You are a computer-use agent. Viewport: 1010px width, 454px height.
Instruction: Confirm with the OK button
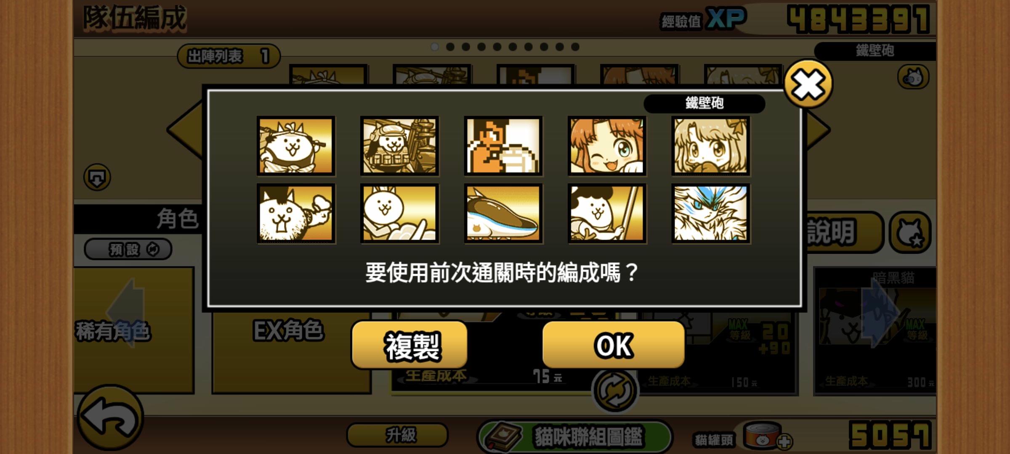[x=614, y=345]
